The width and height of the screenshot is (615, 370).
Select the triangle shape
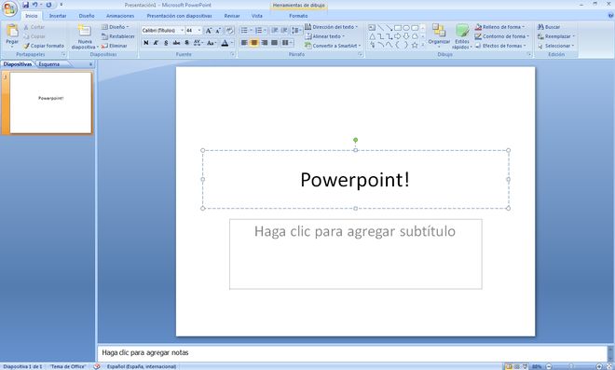point(372,36)
